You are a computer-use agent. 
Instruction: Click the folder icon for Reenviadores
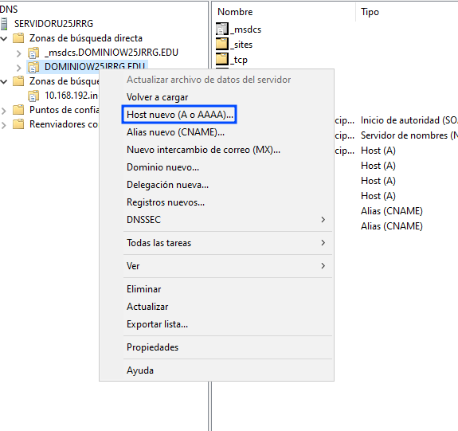click(x=18, y=124)
